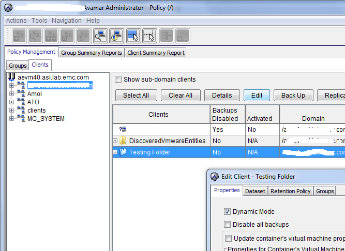Click the disabled arrows-into-bar toolbar icon

click(x=167, y=36)
